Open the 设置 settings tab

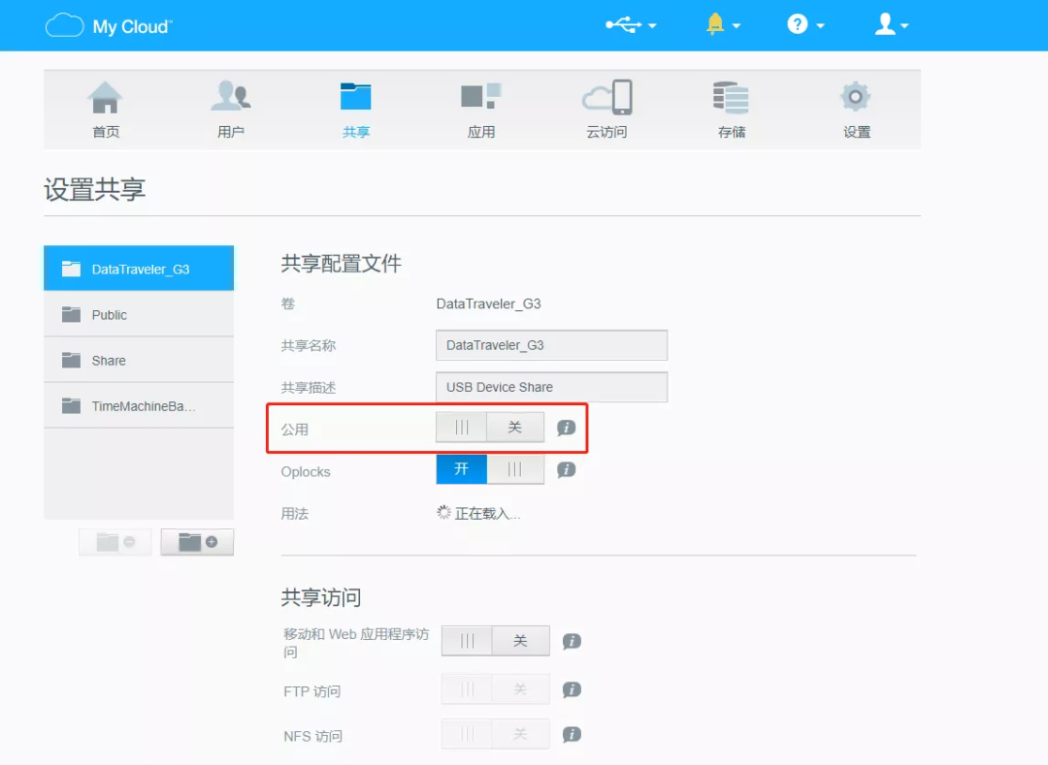[856, 111]
